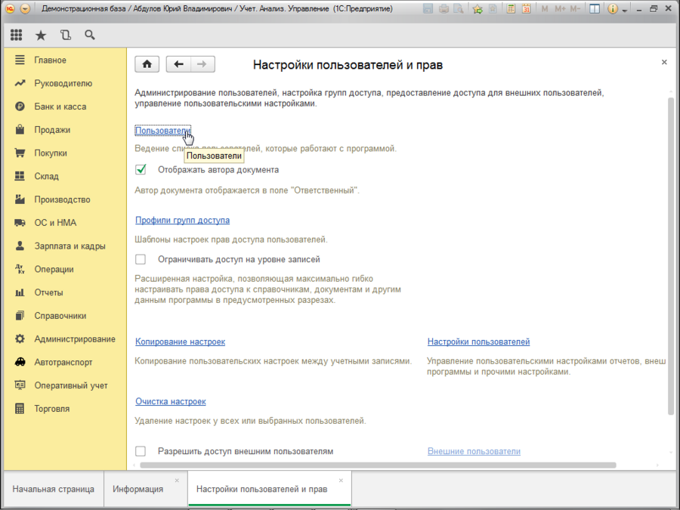The width and height of the screenshot is (680, 510).
Task: Toggle 'Отображать автора документа' checkbox
Action: (141, 170)
